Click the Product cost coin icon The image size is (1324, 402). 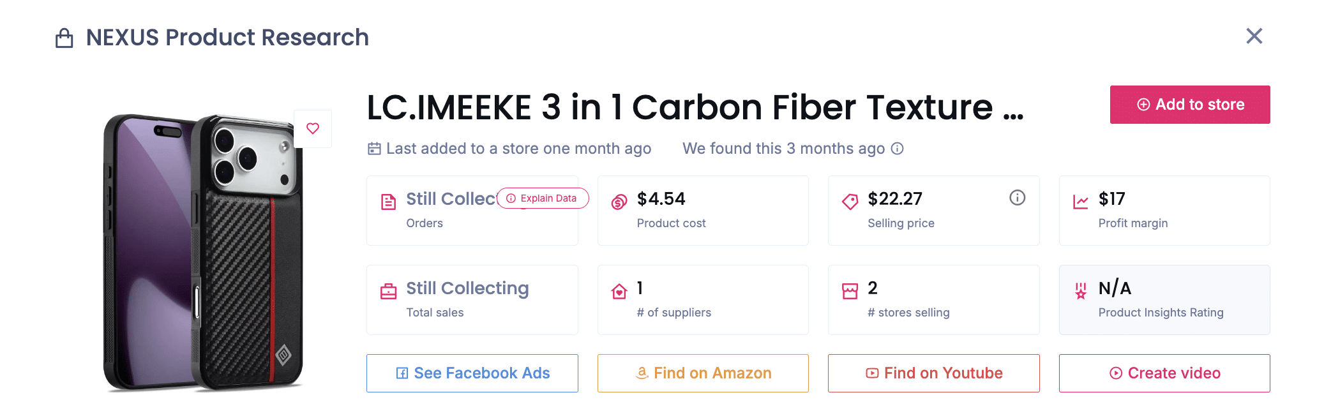619,202
